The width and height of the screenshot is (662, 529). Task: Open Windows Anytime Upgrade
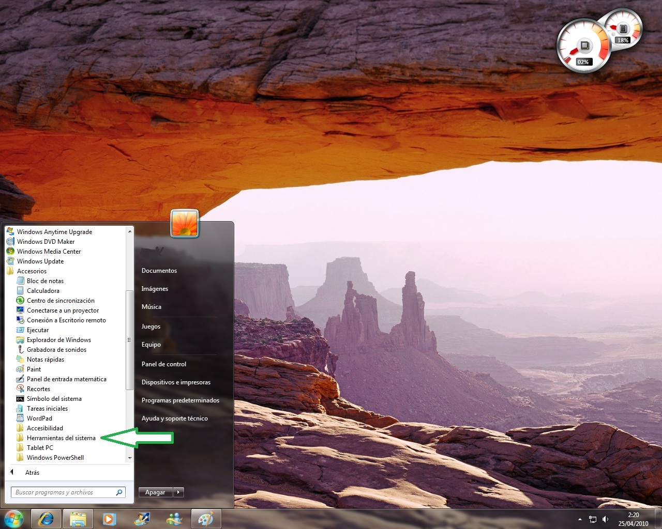click(x=54, y=232)
